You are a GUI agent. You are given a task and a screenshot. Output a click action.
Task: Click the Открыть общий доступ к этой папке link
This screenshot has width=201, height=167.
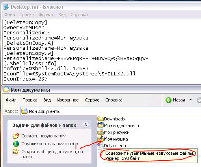tap(52, 154)
